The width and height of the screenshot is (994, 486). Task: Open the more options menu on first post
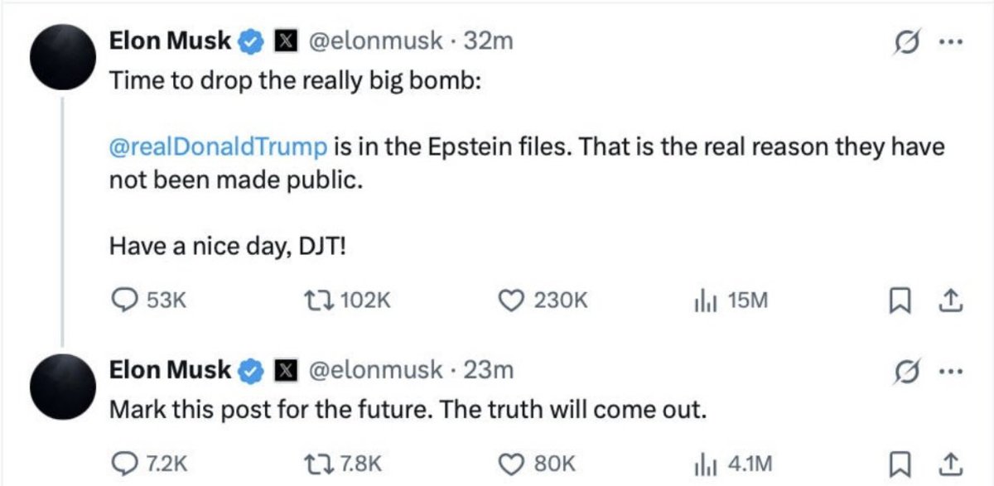point(953,40)
